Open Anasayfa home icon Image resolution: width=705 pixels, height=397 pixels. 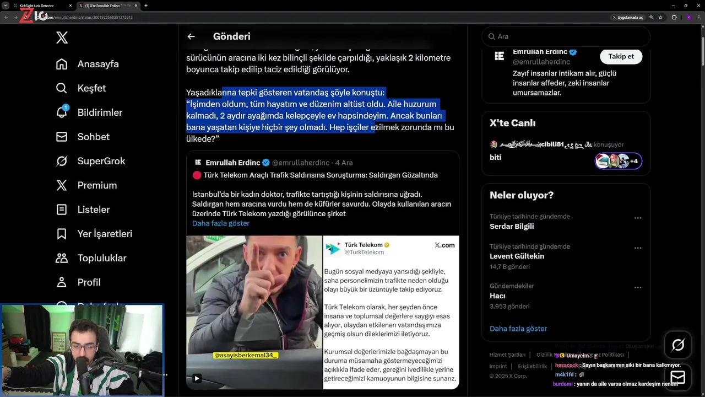[62, 64]
